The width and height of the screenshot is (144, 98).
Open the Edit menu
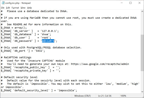pyautogui.click(x=8, y=8)
